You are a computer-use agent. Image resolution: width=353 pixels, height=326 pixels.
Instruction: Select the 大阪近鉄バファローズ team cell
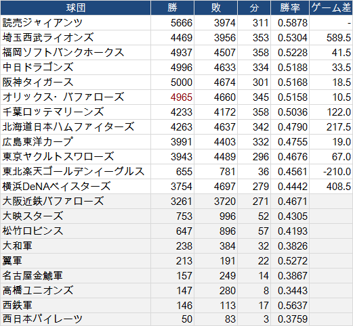tap(76, 202)
